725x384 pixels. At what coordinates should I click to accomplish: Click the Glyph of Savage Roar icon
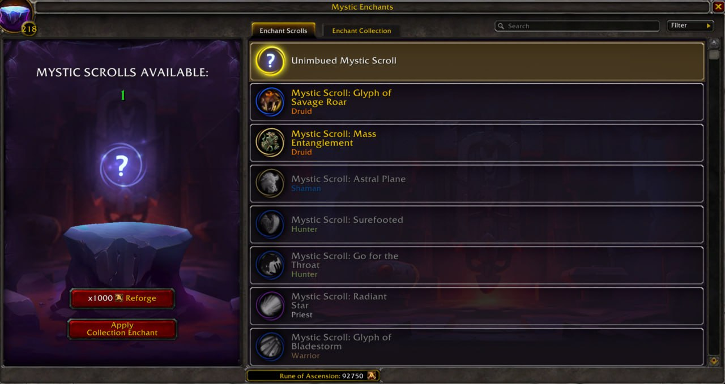pos(270,102)
